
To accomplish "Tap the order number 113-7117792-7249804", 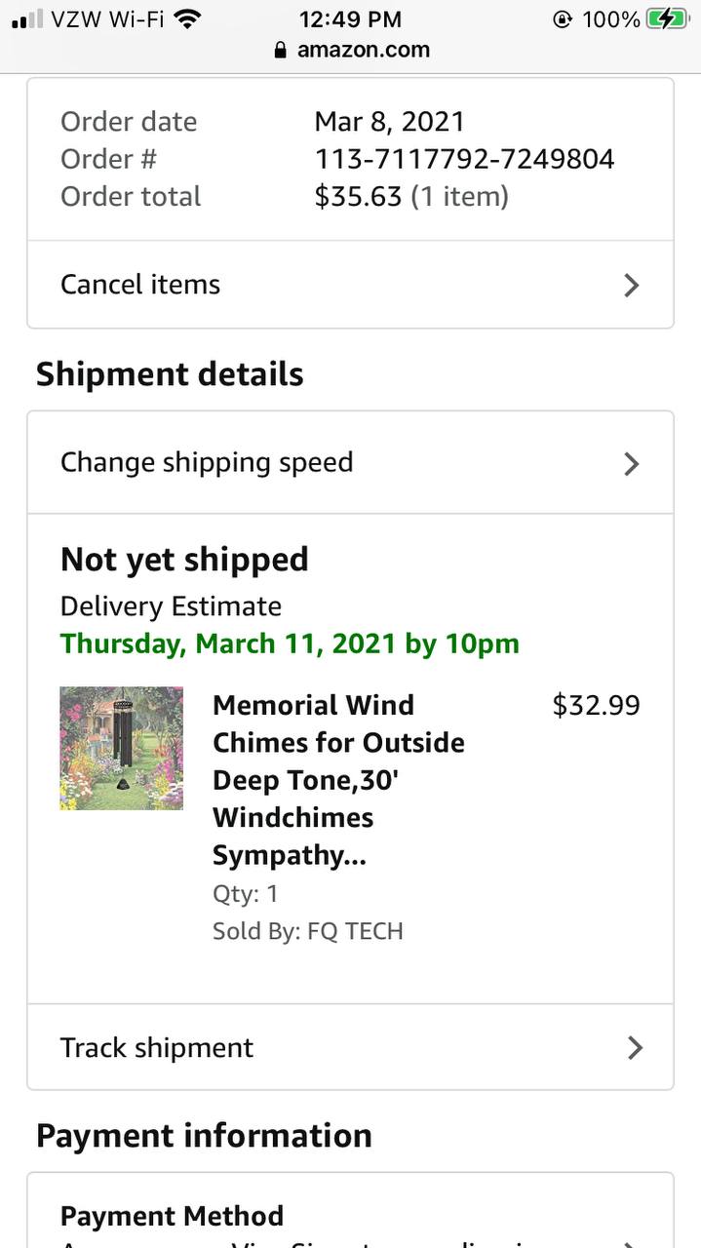I will point(464,159).
